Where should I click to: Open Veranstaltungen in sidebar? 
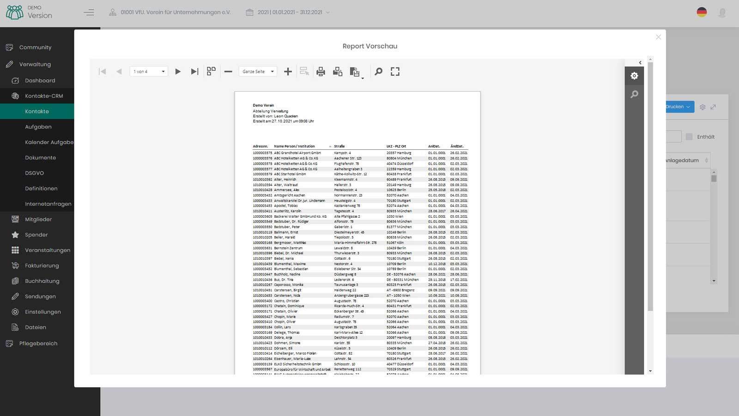point(48,250)
